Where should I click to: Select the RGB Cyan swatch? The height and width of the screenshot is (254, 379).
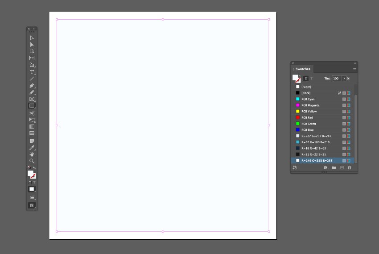(x=323, y=99)
